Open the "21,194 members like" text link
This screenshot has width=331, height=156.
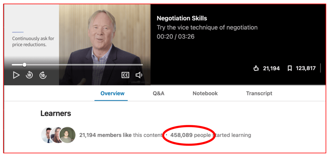pyautogui.click(x=105, y=135)
